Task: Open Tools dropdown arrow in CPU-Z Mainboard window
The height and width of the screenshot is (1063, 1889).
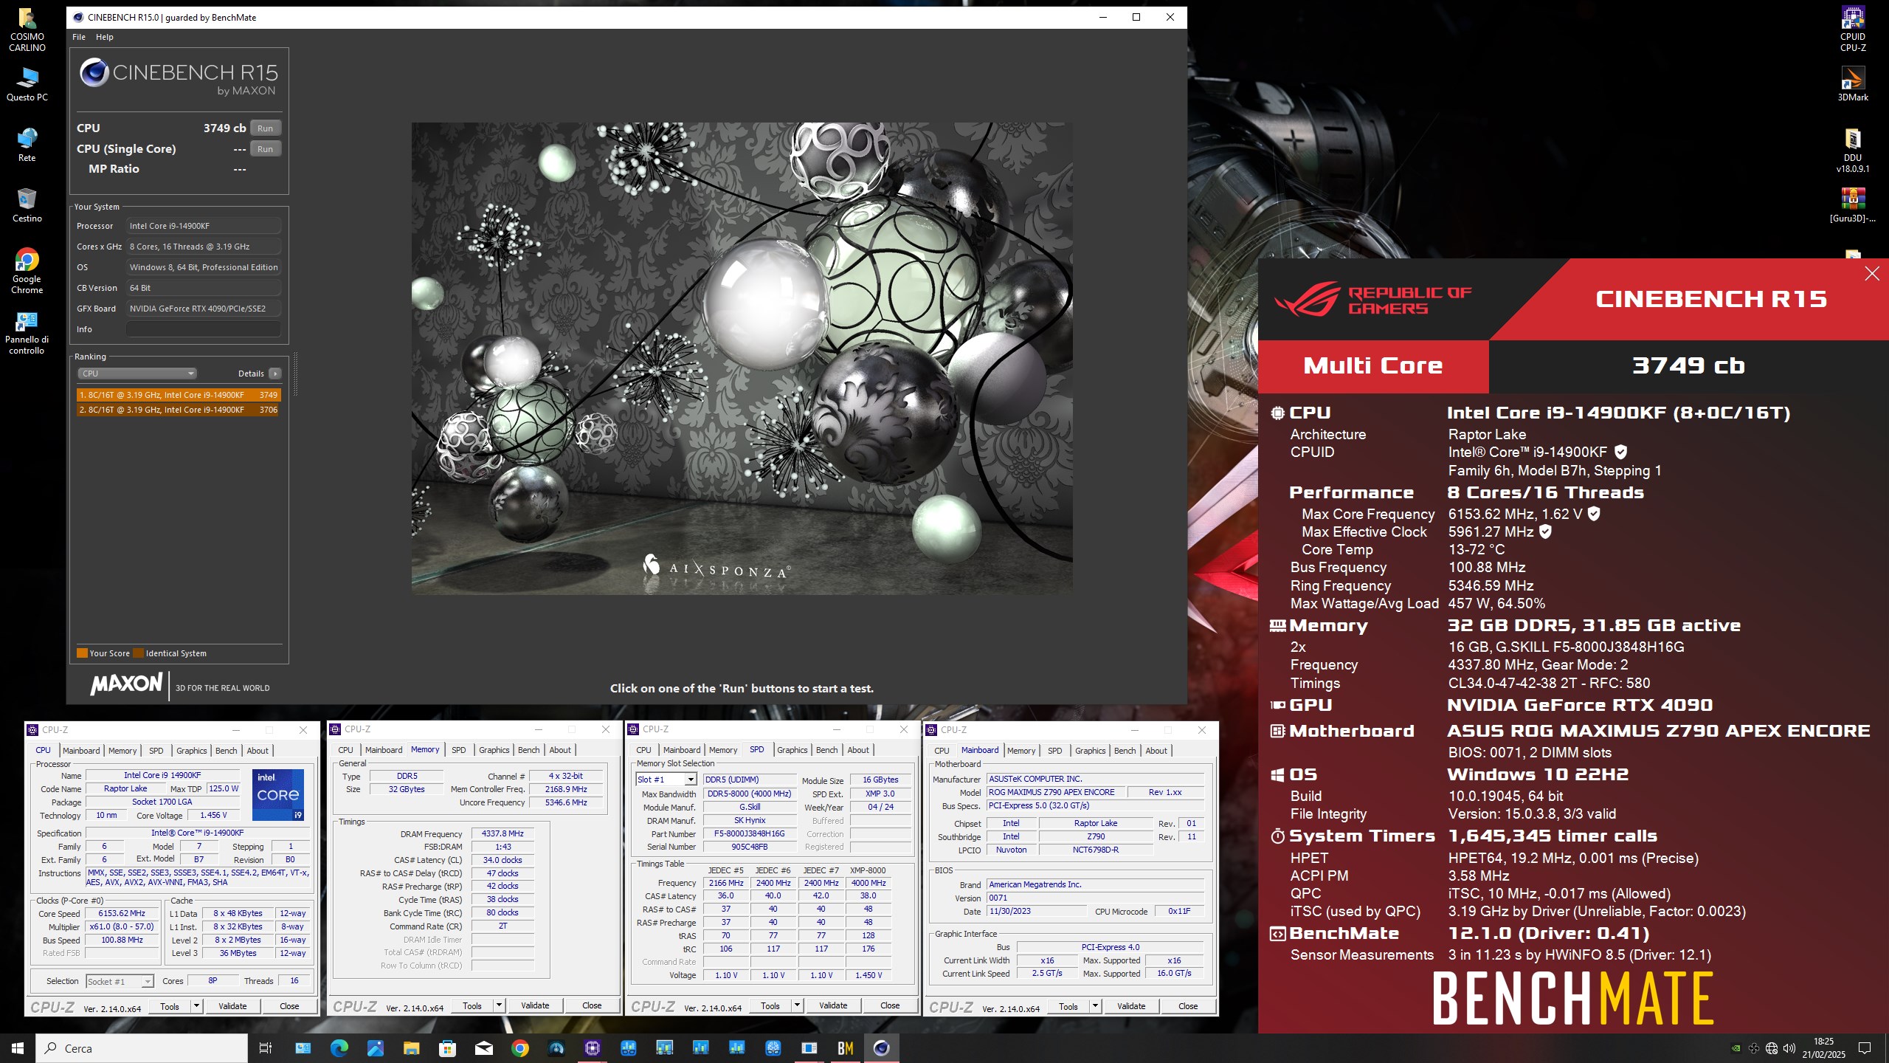Action: (1095, 1006)
